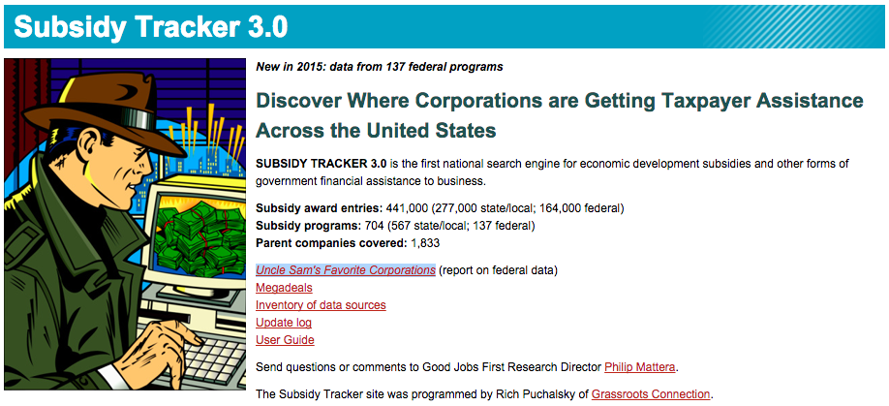Click the 'Subsidy award entries' statistic line

(440, 208)
